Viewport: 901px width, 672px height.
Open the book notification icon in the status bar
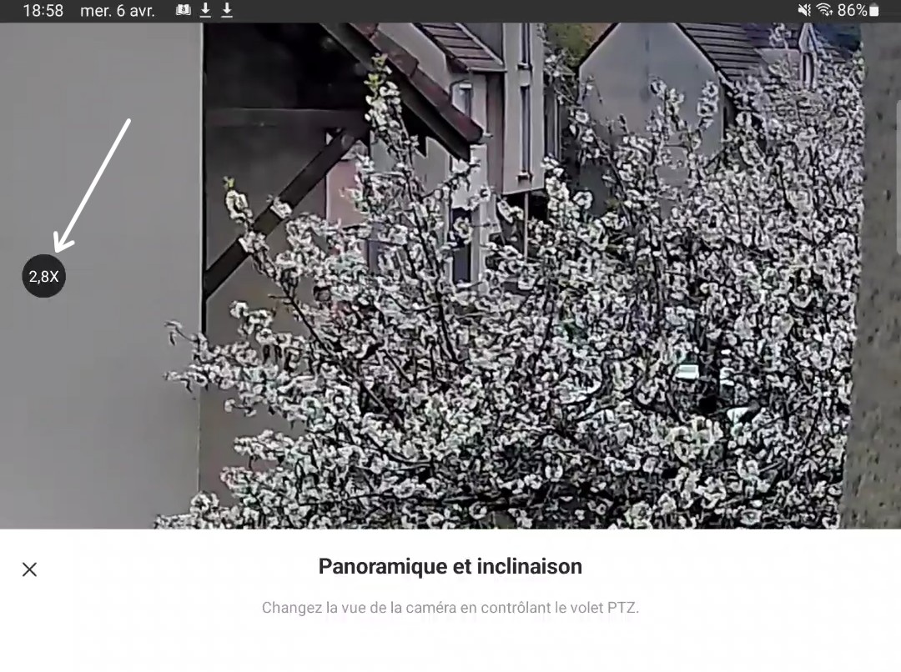[x=184, y=10]
